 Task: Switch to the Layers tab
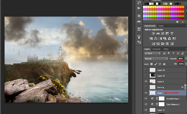147,49
